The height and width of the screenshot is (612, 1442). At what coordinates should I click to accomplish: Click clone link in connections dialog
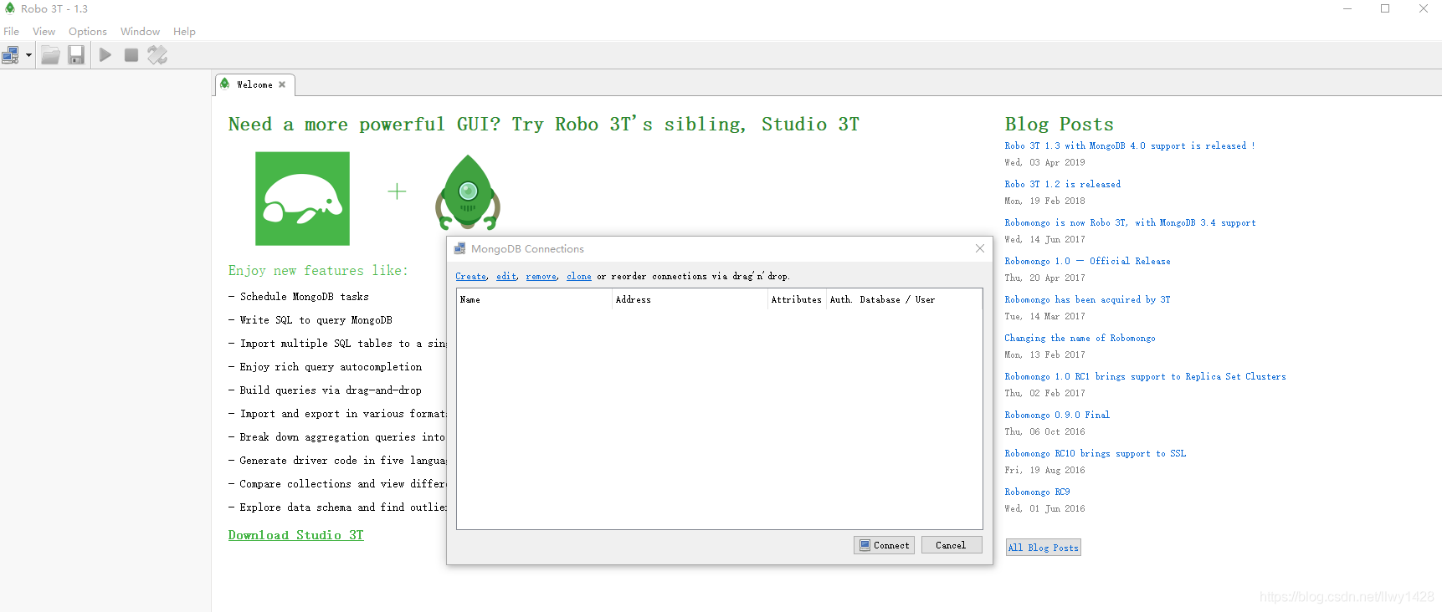(579, 277)
